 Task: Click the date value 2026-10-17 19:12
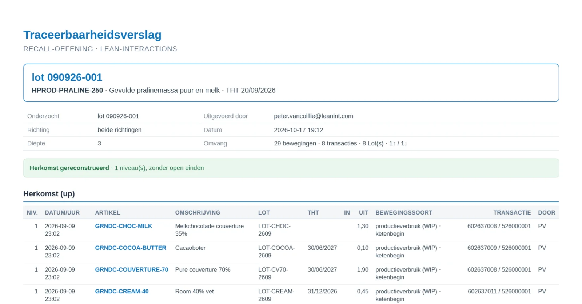(299, 130)
